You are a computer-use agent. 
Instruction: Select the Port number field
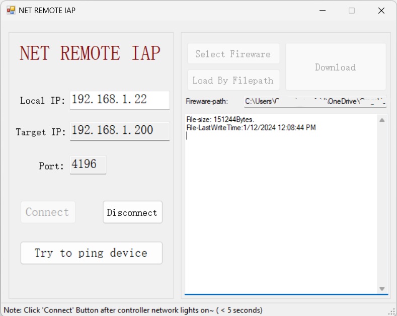(x=88, y=165)
